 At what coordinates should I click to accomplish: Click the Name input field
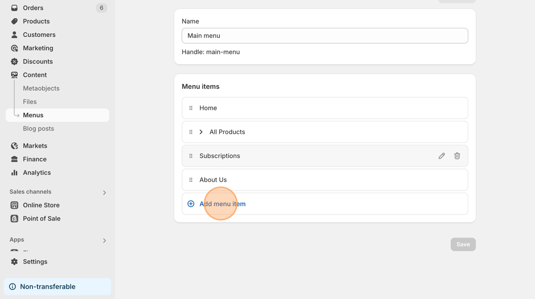pyautogui.click(x=325, y=36)
